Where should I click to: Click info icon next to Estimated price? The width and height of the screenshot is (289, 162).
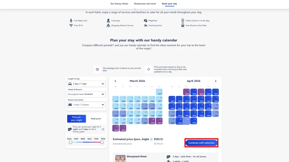tap(152, 139)
